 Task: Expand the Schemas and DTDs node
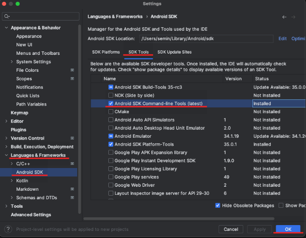point(12,197)
